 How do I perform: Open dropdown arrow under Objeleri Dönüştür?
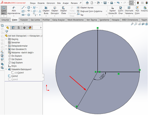coord(55,16)
